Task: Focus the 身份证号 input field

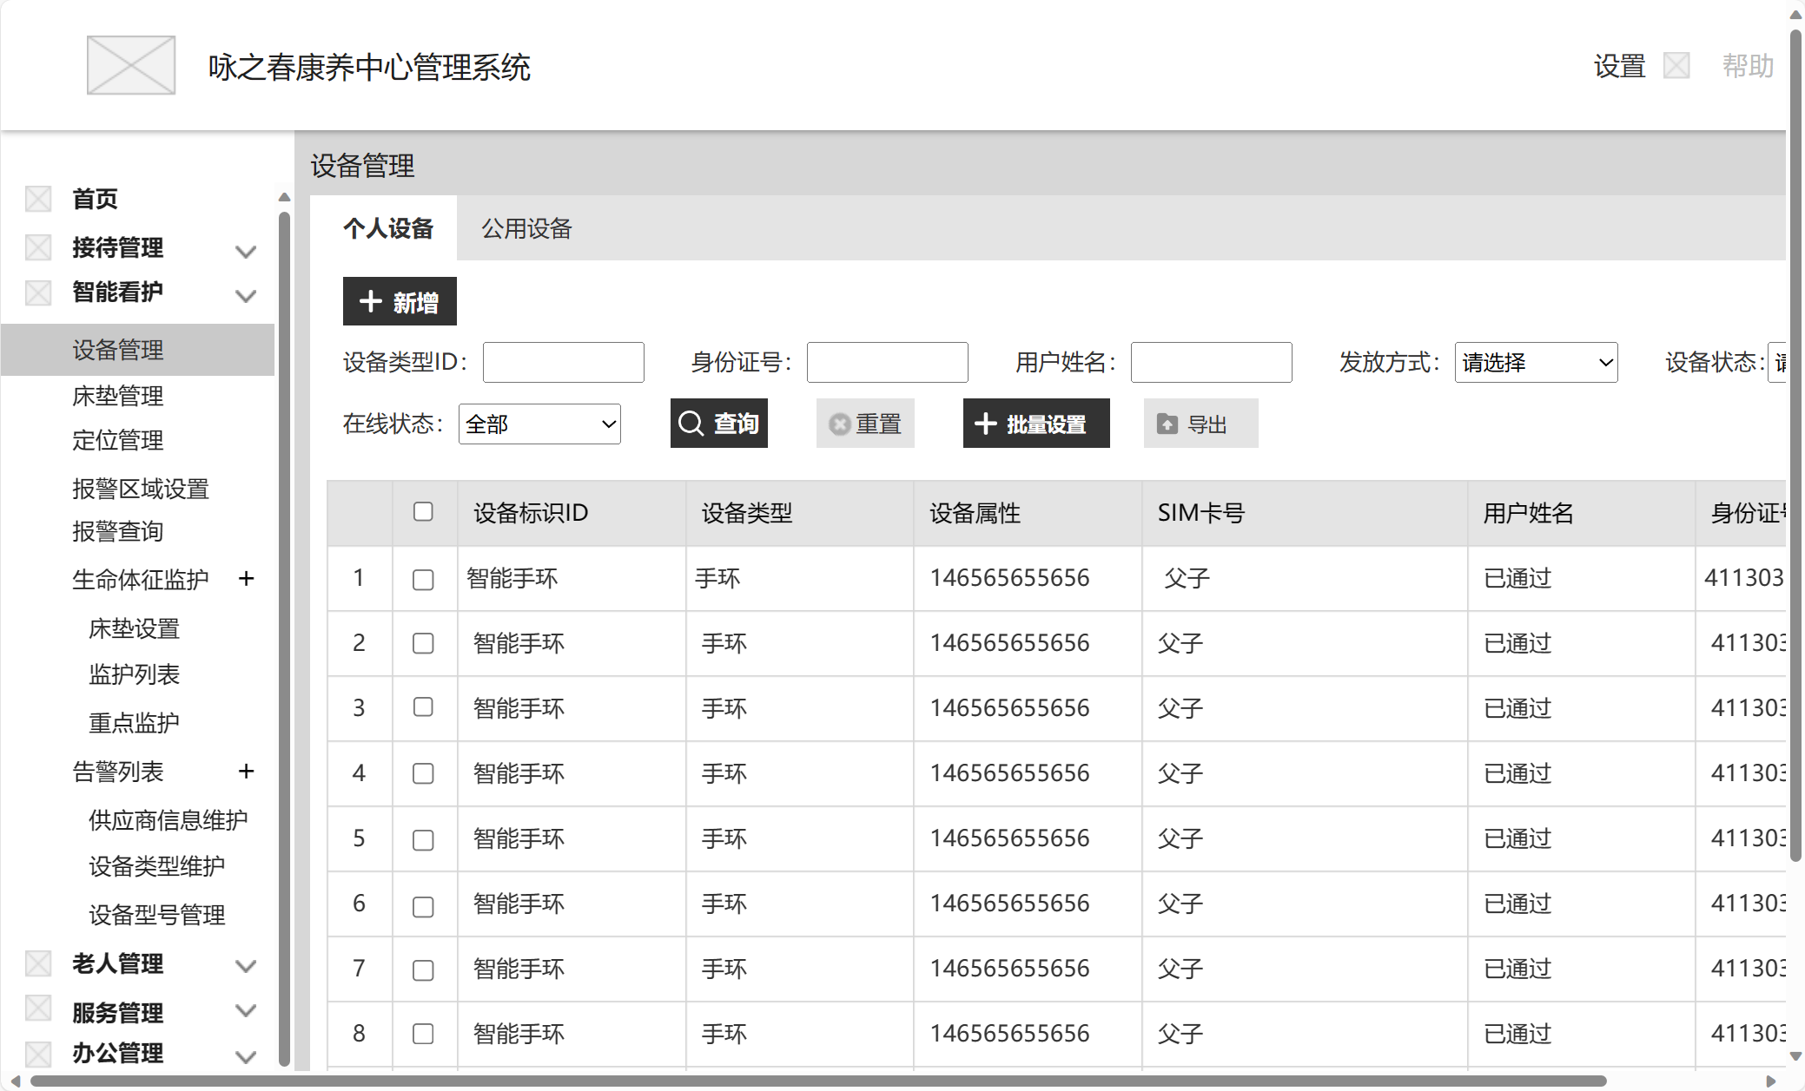Action: [887, 362]
